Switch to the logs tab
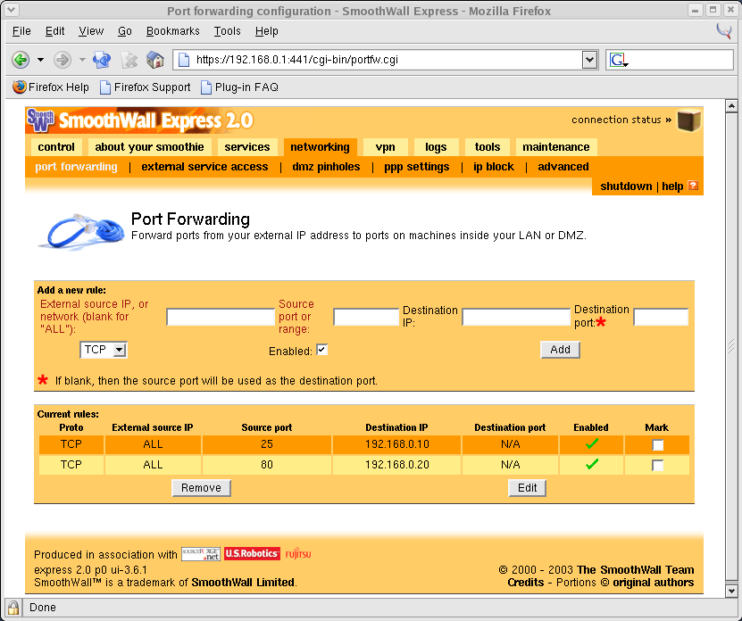 click(x=436, y=147)
